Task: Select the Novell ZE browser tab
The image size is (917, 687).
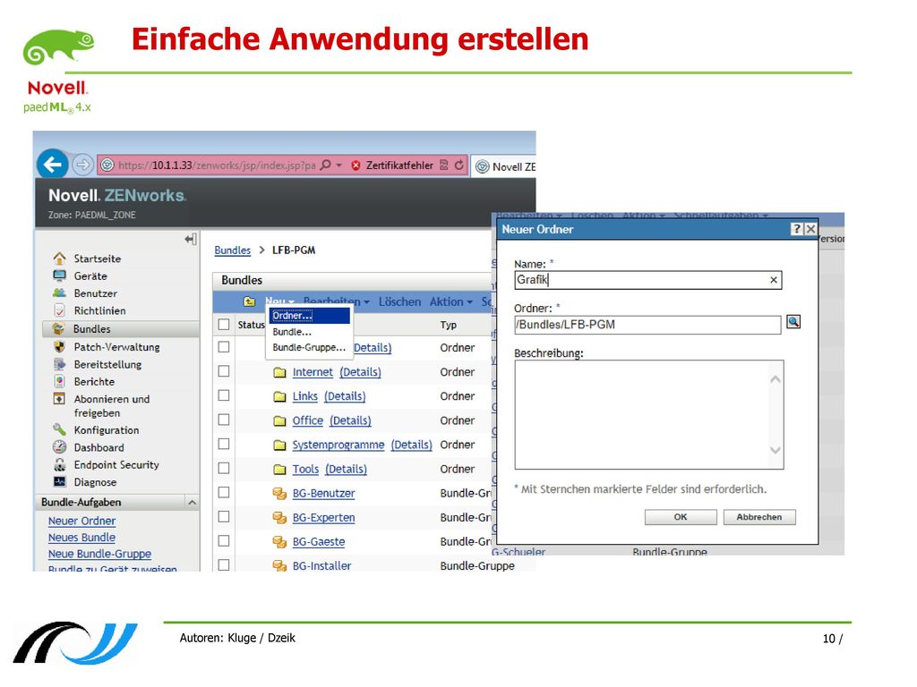Action: pos(504,166)
